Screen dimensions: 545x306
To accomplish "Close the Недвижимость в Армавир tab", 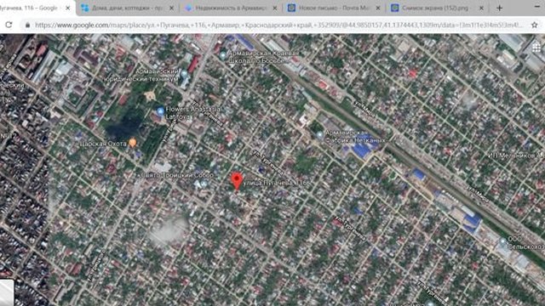I will 274,8.
